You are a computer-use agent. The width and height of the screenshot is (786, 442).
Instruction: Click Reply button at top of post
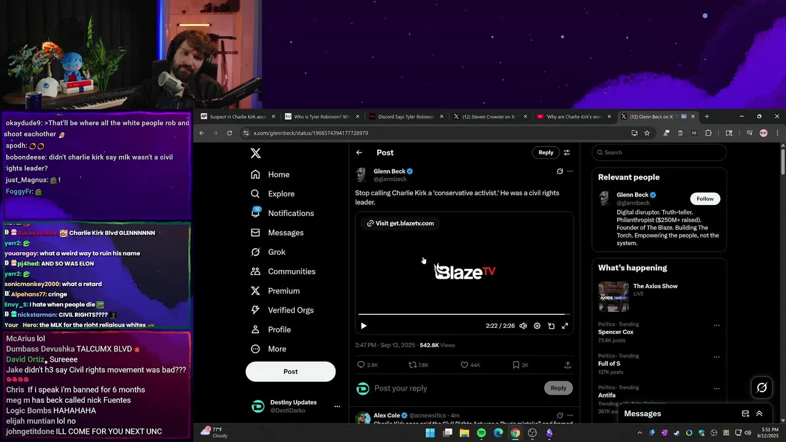tap(546, 153)
